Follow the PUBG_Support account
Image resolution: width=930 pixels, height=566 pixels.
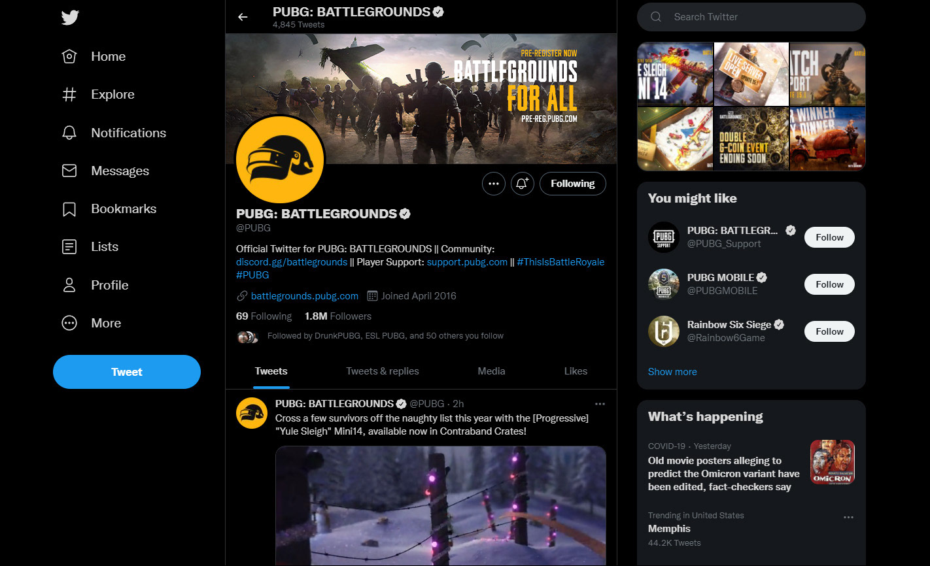(x=829, y=237)
